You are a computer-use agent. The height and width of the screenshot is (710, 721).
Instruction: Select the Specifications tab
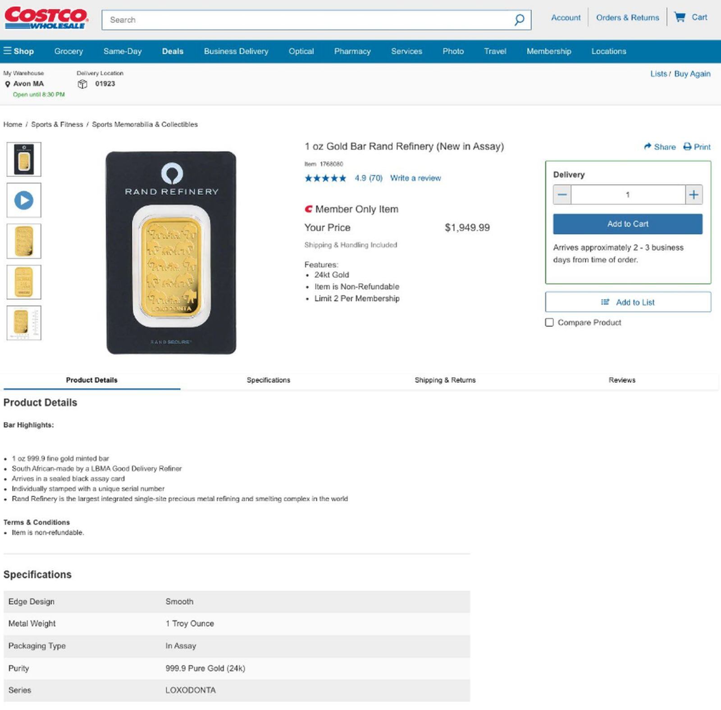pos(268,380)
